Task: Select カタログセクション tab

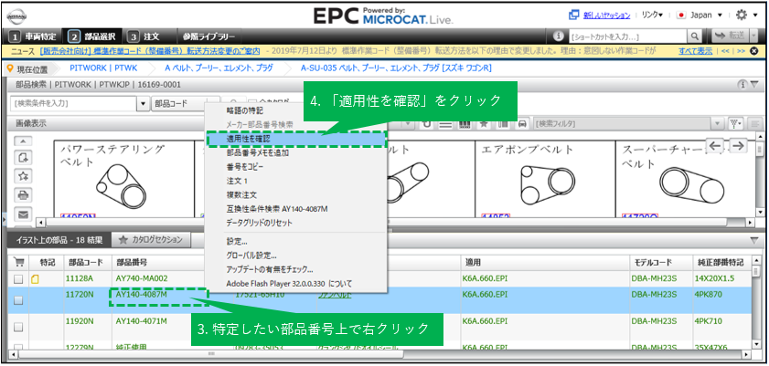Action: click(151, 240)
